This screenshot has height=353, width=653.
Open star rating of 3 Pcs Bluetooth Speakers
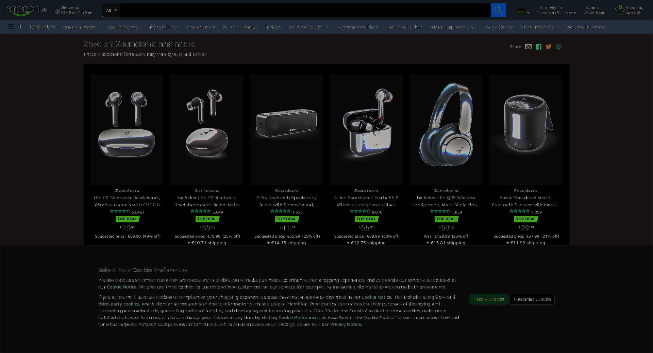[280, 211]
